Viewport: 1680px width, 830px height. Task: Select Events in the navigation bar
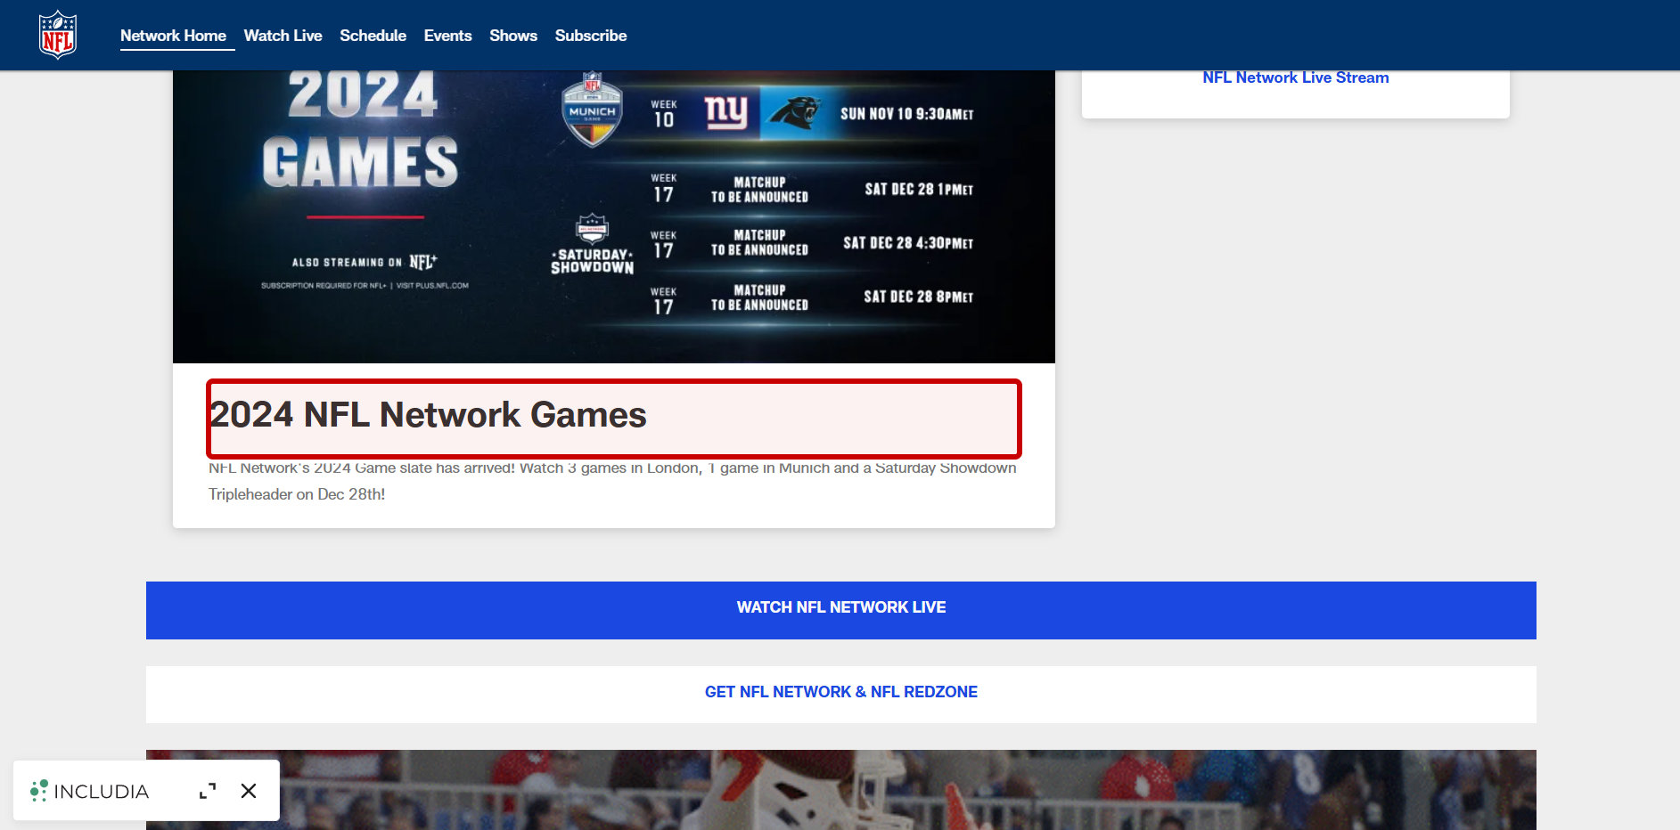coord(447,36)
